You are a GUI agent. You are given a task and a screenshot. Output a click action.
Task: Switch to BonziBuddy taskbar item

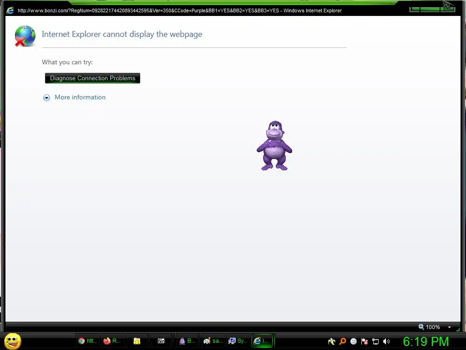coord(187,341)
